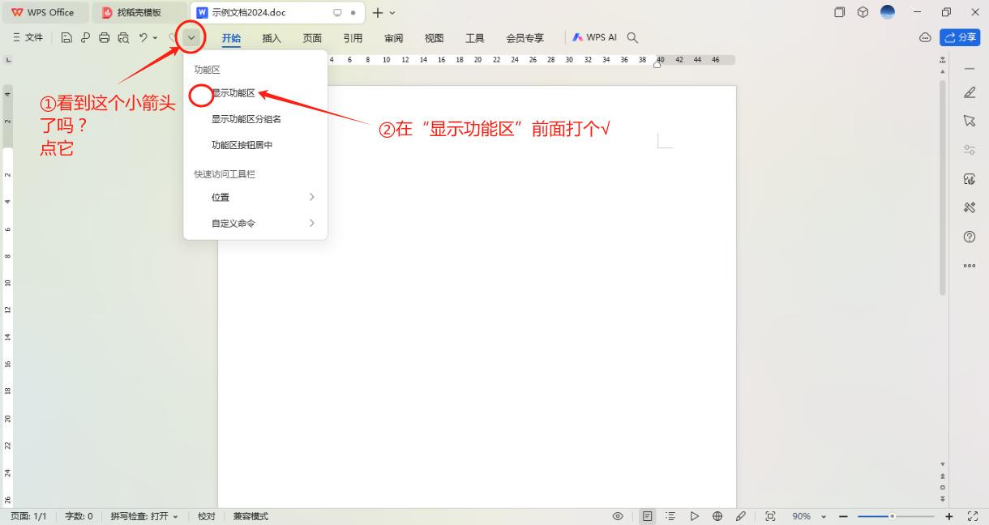Open the 会员专享 tab

(x=525, y=38)
